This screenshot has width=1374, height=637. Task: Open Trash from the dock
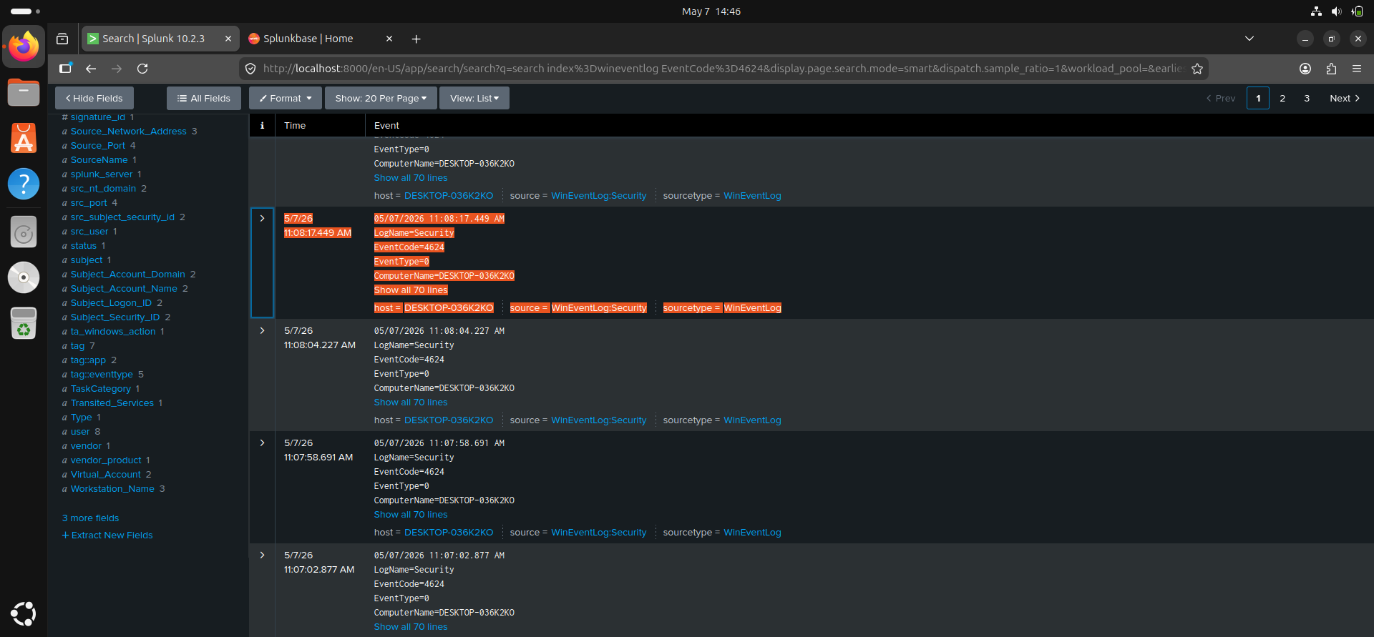tap(24, 323)
